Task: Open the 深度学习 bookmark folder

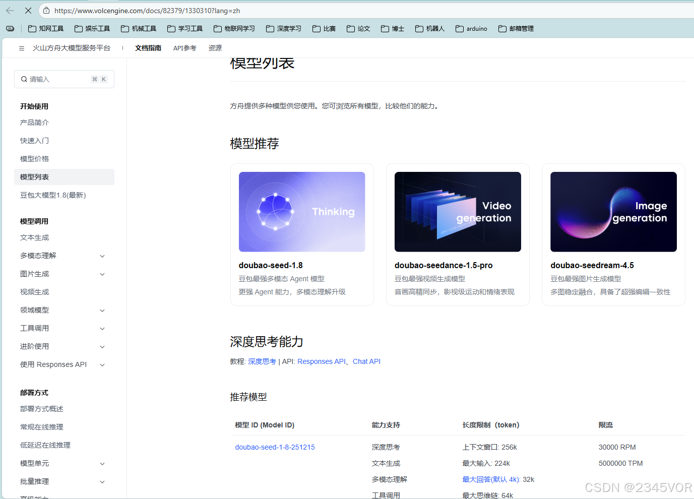Action: (284, 29)
